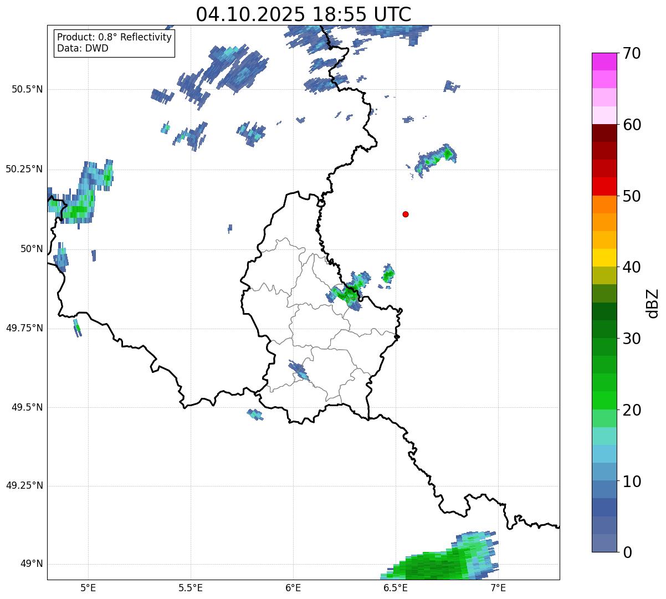Click the small green echo near 6.5°E 49.9°N

coord(388,274)
